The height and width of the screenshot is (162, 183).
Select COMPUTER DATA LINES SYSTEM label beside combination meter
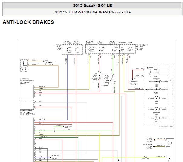click(x=134, y=83)
